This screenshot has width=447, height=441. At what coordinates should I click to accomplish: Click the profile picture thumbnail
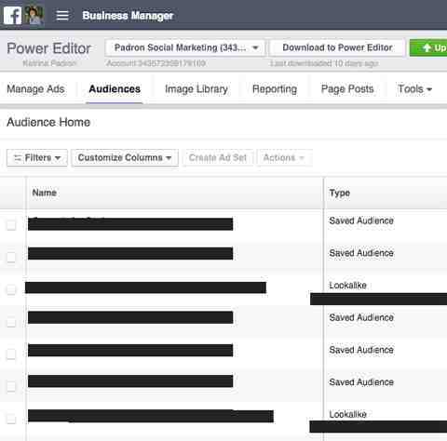coord(34,15)
